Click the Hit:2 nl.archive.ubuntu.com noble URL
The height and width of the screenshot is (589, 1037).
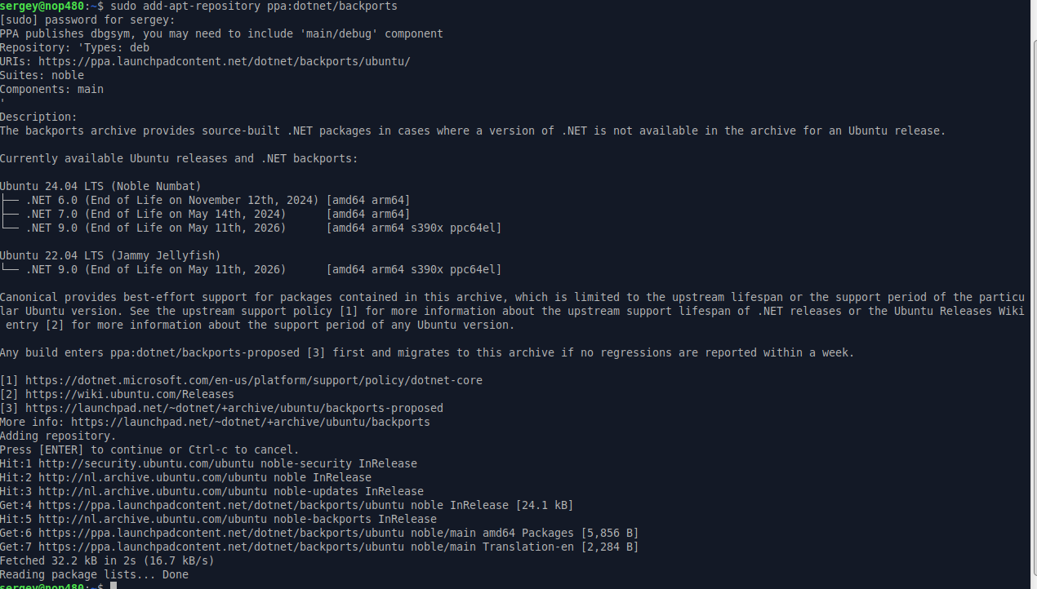tap(153, 477)
